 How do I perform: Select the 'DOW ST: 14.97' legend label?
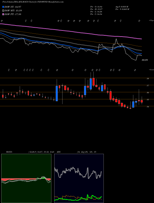click(13, 7)
